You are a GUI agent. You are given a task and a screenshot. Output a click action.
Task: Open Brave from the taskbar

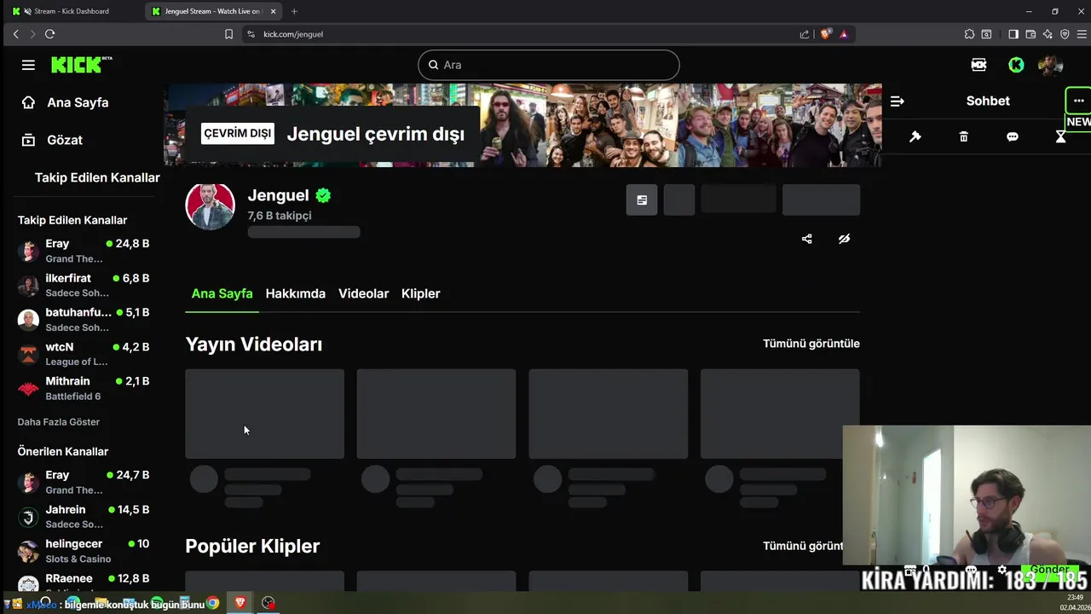click(240, 603)
